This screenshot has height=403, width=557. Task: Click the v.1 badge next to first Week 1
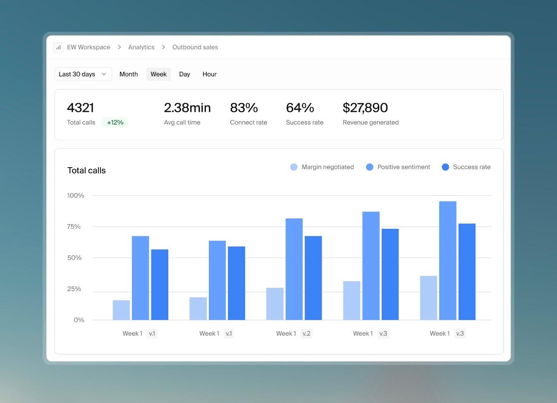pos(152,333)
